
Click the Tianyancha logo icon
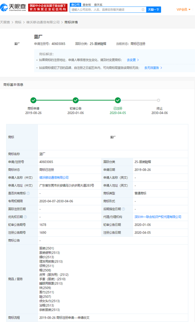(x=4, y=7)
